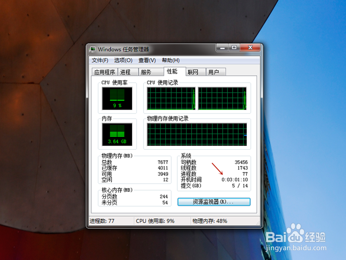Click the 内存 3.64 GB gauge
This screenshot has height=260, width=346.
click(117, 134)
